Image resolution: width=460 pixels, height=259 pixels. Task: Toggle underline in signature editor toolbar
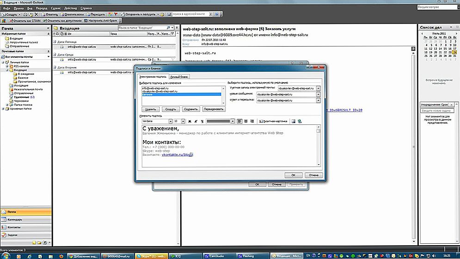pos(202,121)
